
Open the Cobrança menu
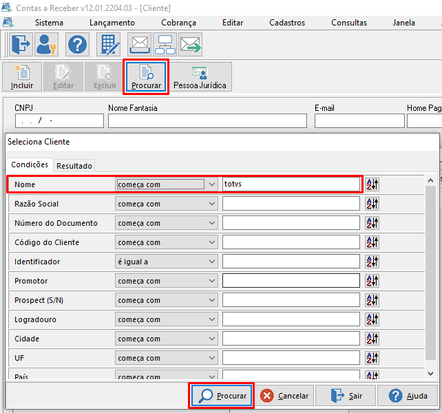coord(178,23)
